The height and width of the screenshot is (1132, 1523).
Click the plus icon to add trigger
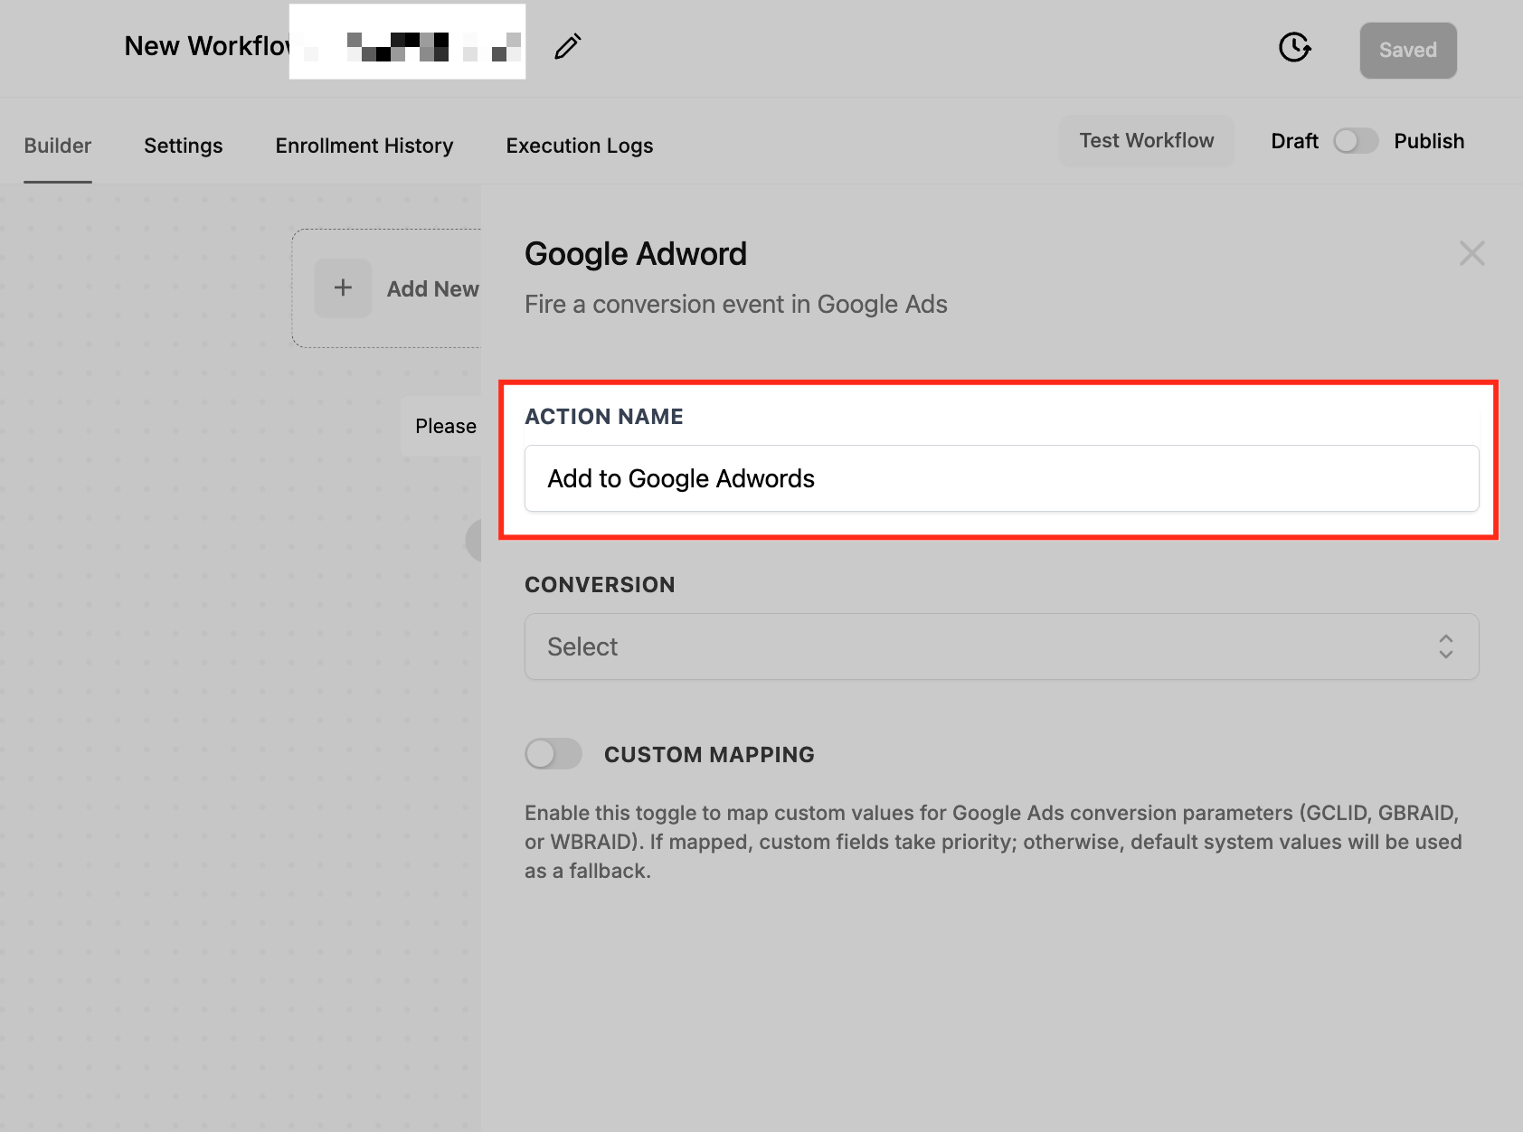(x=343, y=288)
